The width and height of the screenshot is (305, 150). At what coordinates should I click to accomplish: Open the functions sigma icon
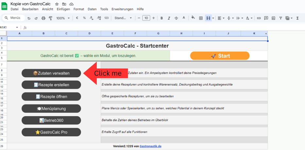(297, 18)
